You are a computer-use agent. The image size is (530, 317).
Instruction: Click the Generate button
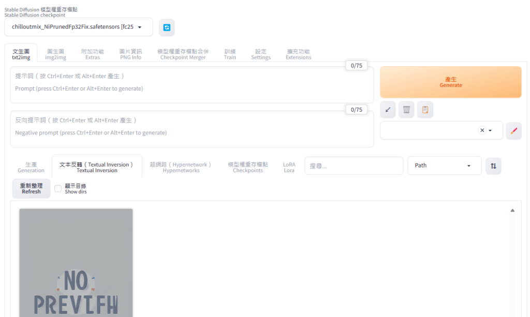[450, 82]
